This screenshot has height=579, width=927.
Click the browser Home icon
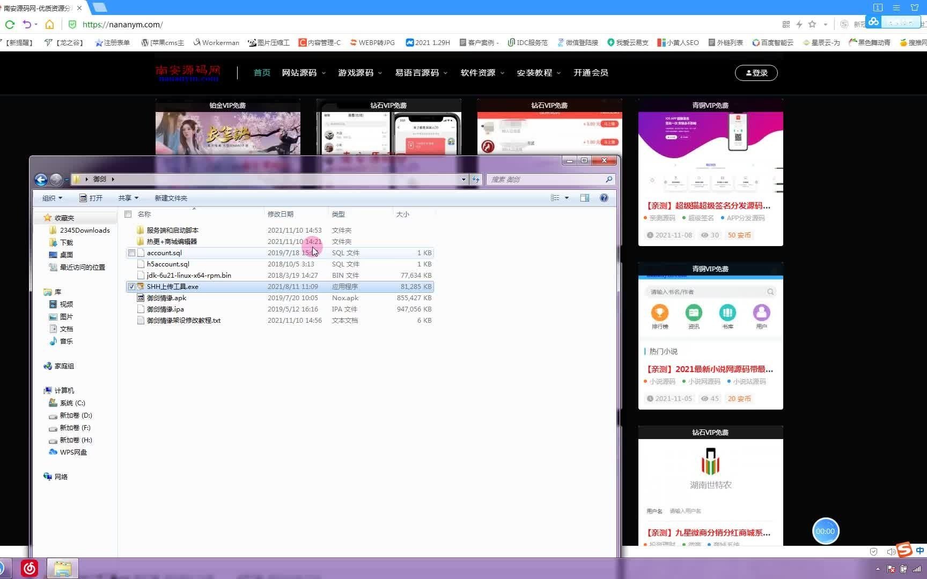click(x=49, y=24)
